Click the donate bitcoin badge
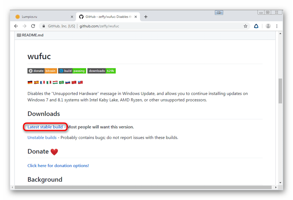 click(42, 71)
